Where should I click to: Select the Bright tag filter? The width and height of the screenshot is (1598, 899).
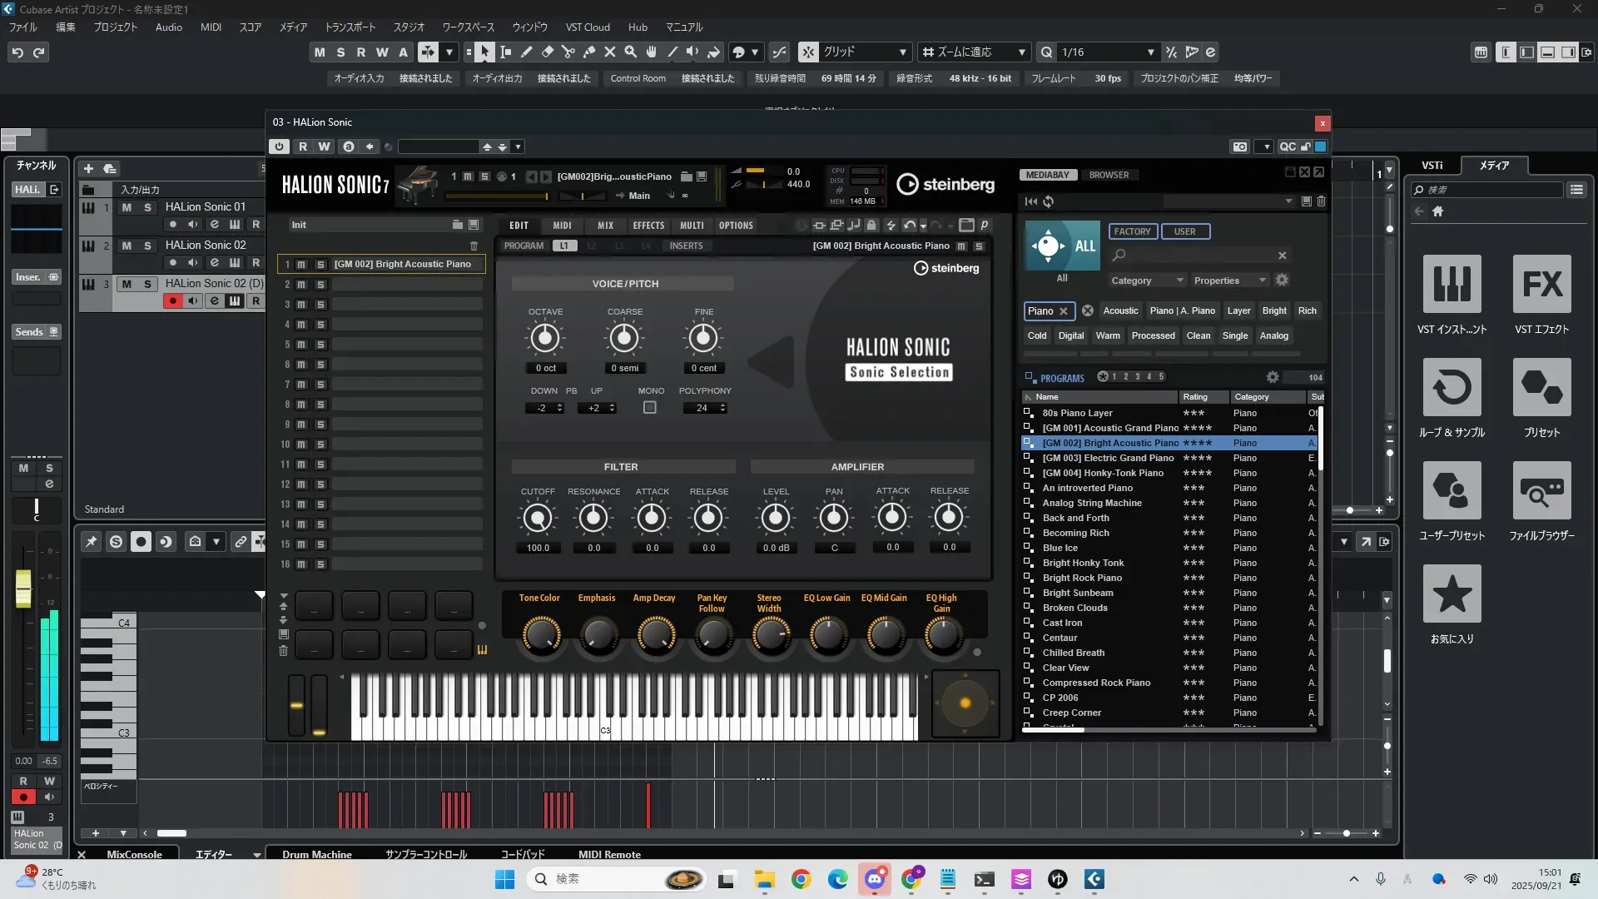(1273, 310)
